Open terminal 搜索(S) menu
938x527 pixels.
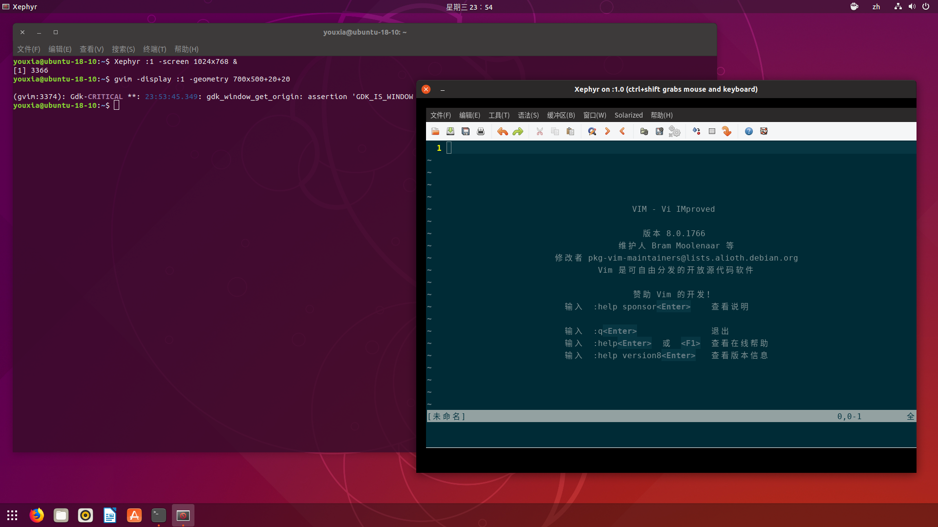point(123,49)
